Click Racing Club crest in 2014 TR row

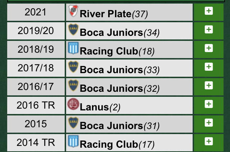(x=73, y=141)
